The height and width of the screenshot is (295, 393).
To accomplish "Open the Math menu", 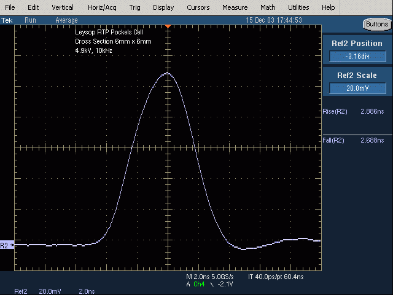I will (x=268, y=7).
